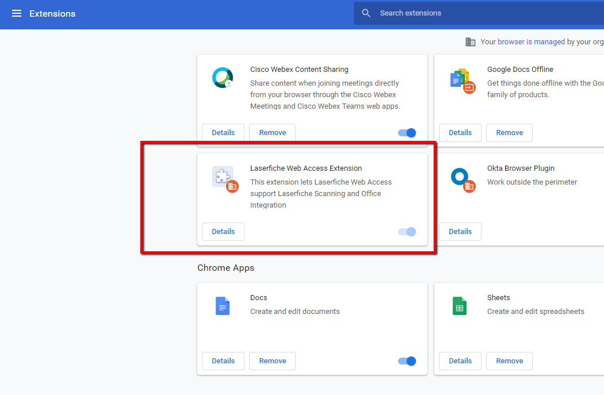Image resolution: width=604 pixels, height=395 pixels.
Task: Remove Google Docs Offline extension
Action: (509, 132)
